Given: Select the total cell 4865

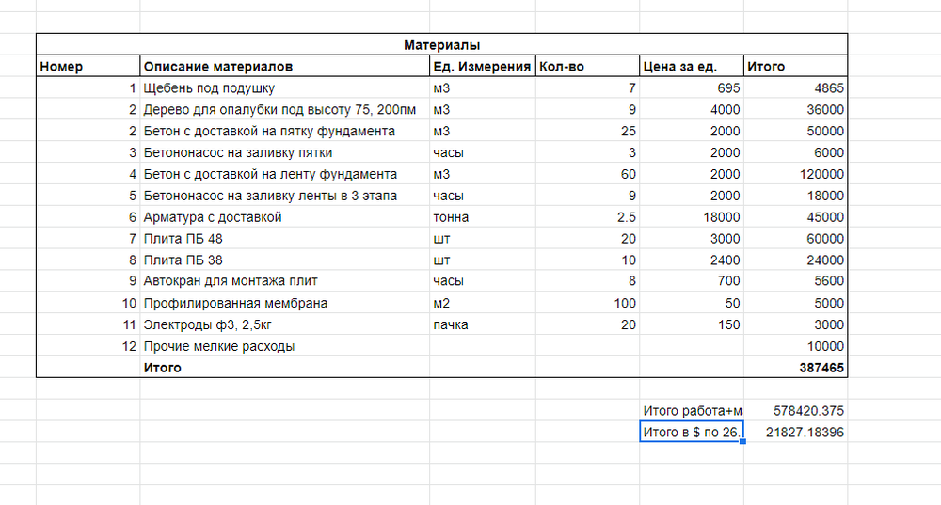Looking at the screenshot, I should point(796,87).
